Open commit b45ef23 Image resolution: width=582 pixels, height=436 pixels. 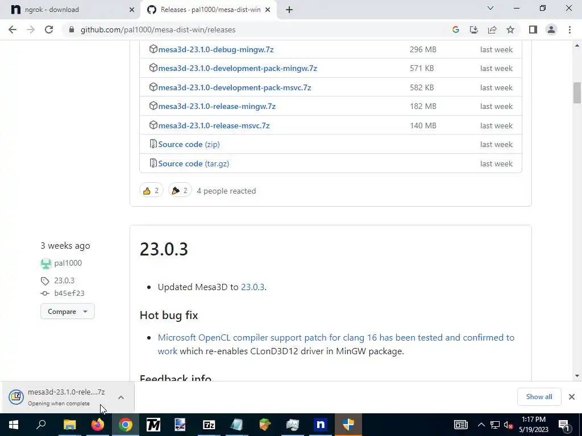pyautogui.click(x=69, y=294)
